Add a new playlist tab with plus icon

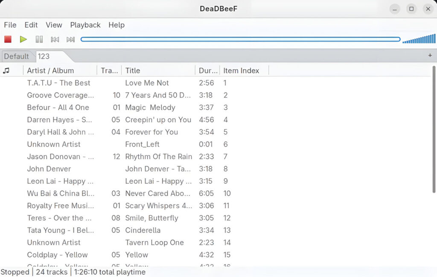tap(430, 55)
